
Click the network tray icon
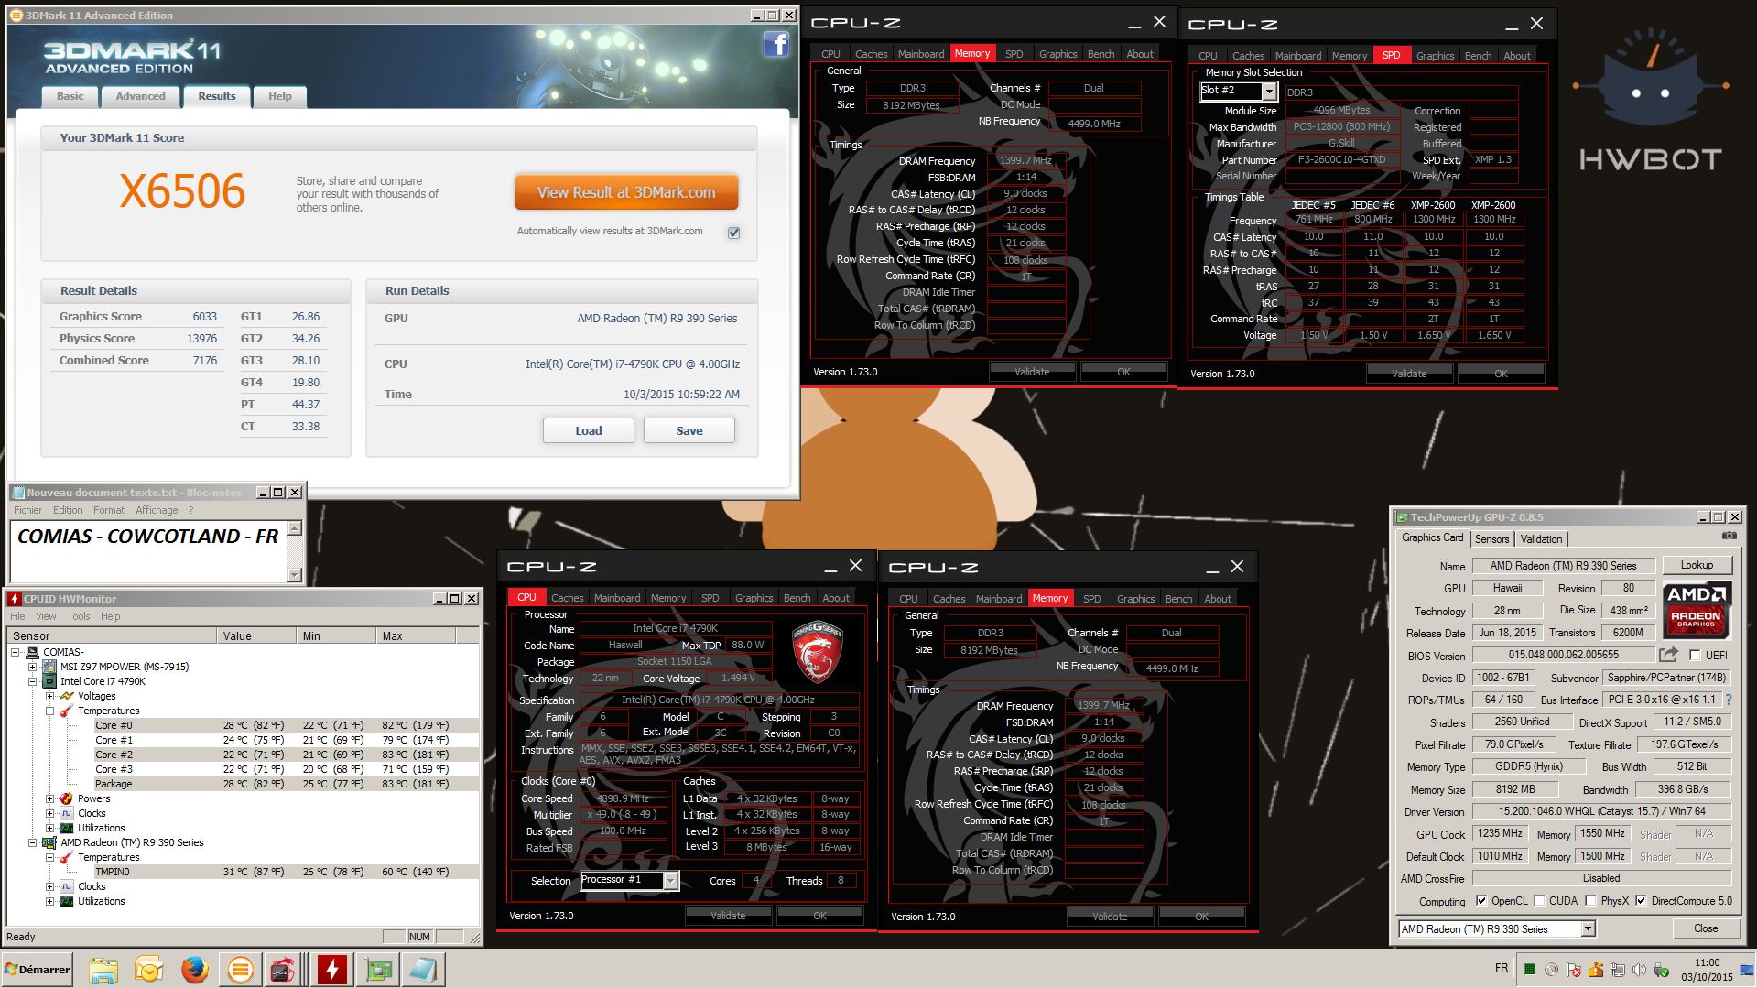click(1618, 970)
